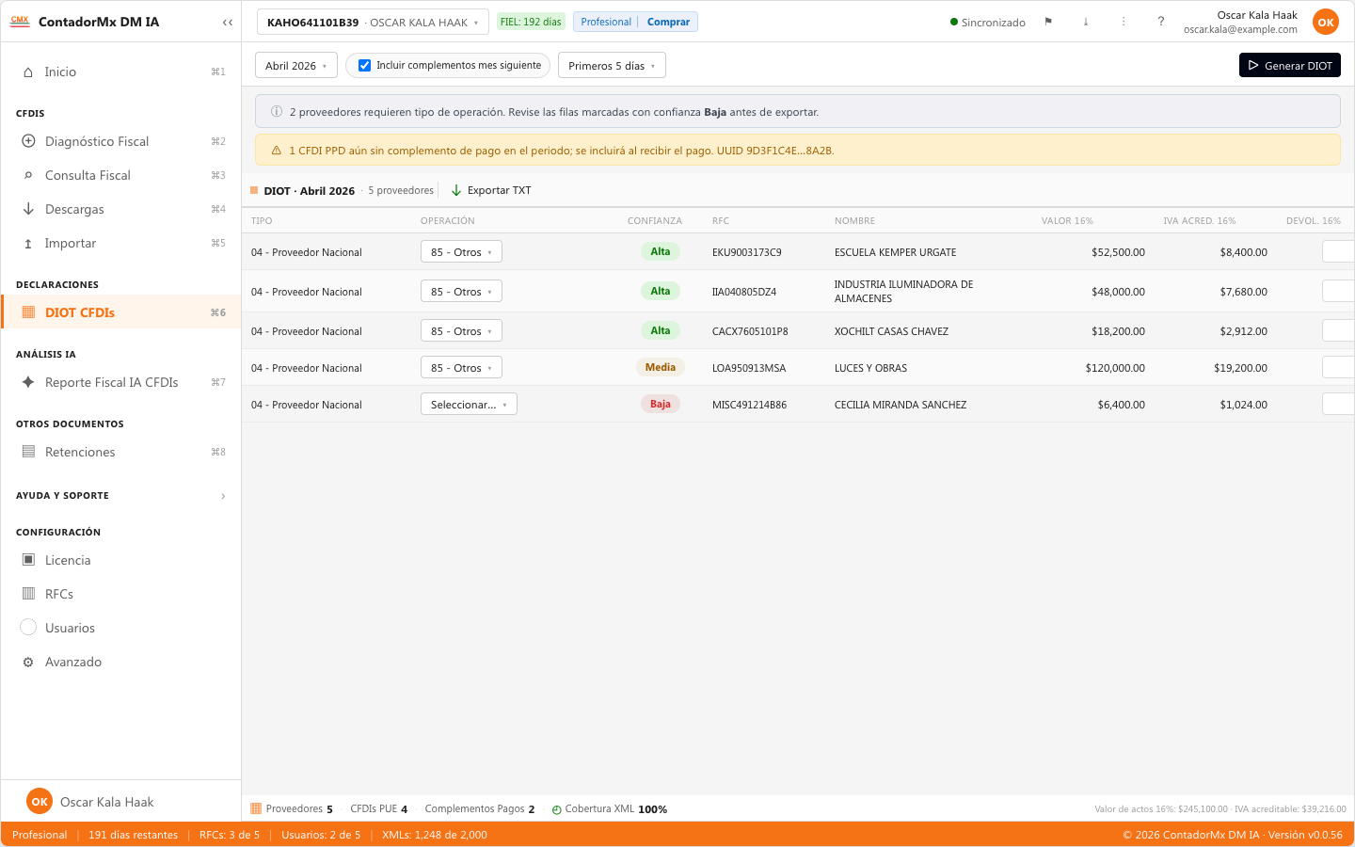Open Retenciones in the sidebar
The width and height of the screenshot is (1355, 847).
pos(120,452)
